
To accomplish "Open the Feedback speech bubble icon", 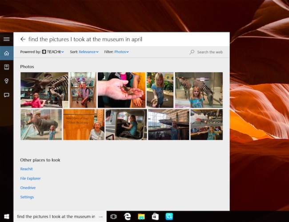I will pyautogui.click(x=6, y=95).
